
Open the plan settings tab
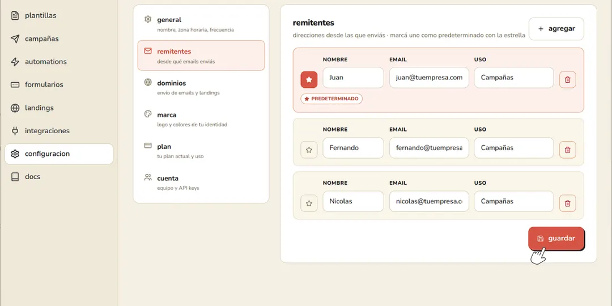click(201, 150)
